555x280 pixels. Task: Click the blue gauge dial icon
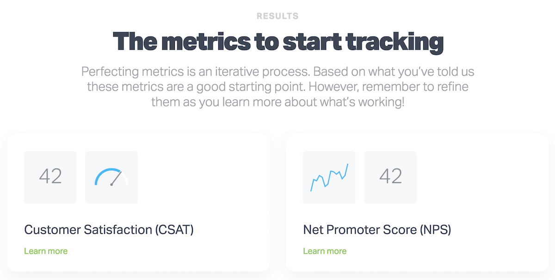[111, 177]
